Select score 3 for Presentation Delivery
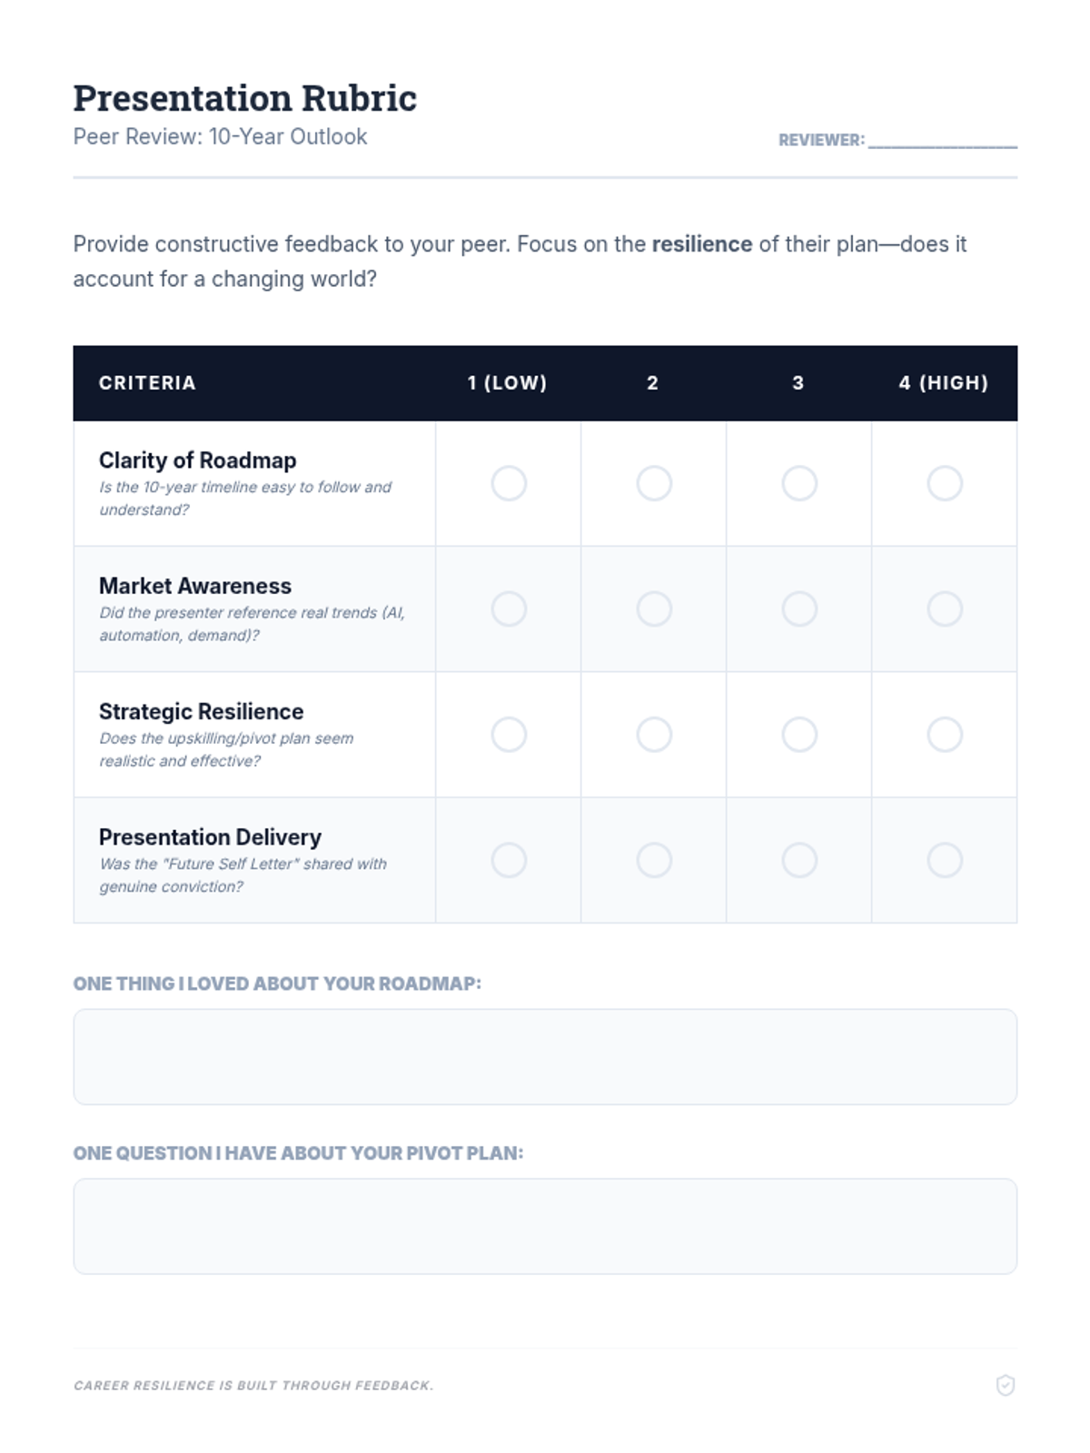This screenshot has height=1453, width=1090. click(799, 860)
